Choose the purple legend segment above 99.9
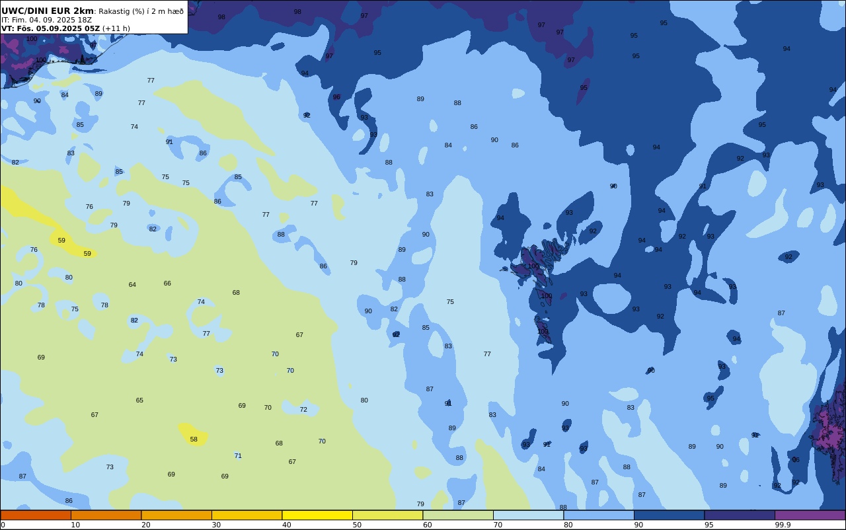 (x=810, y=515)
